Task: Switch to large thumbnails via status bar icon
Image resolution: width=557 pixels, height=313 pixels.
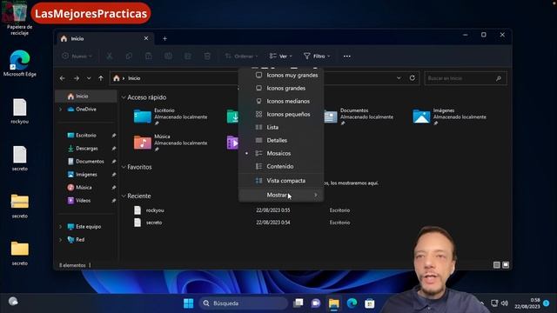Action: point(506,265)
